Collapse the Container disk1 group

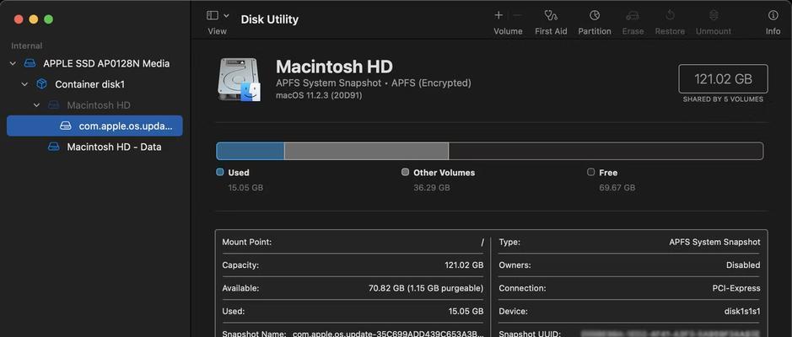24,84
